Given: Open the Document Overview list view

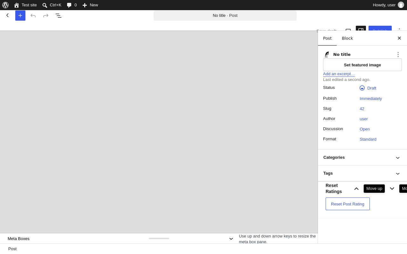Looking at the screenshot, I should point(59,16).
